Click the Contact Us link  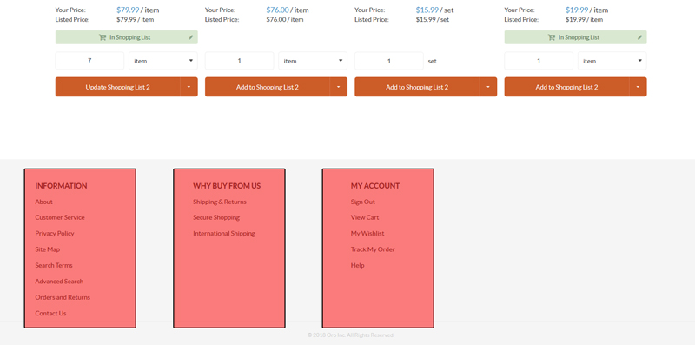[50, 313]
